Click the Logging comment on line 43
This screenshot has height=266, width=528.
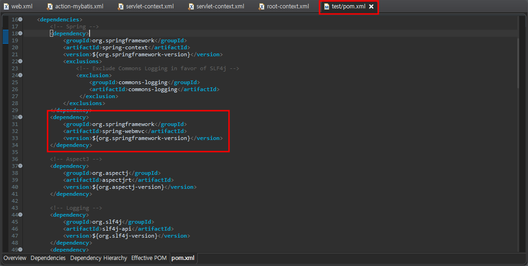point(76,208)
